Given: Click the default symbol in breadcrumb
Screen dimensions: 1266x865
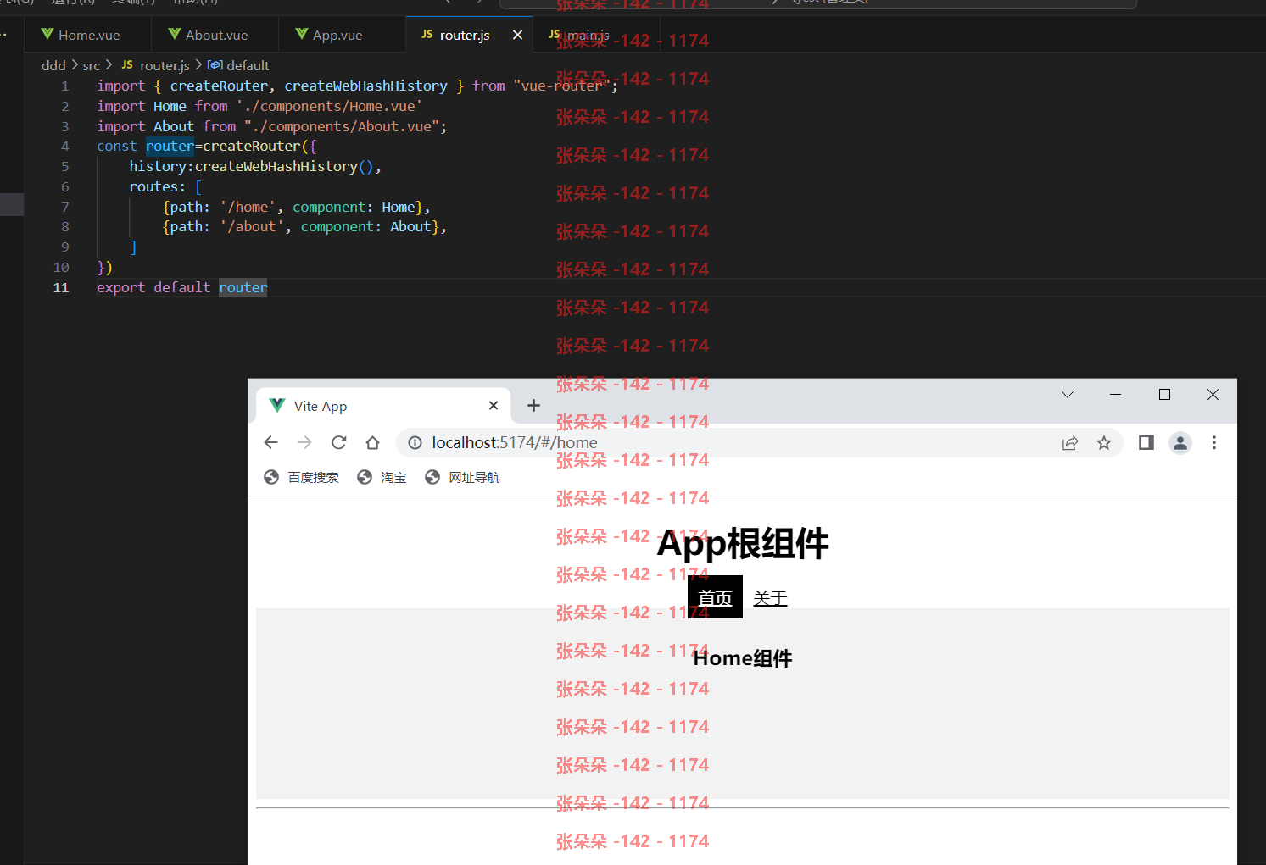Looking at the screenshot, I should (x=238, y=65).
